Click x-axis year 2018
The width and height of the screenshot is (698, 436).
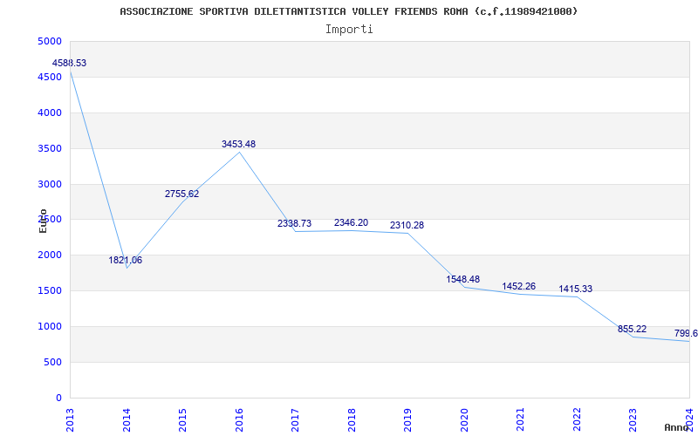pos(352,420)
